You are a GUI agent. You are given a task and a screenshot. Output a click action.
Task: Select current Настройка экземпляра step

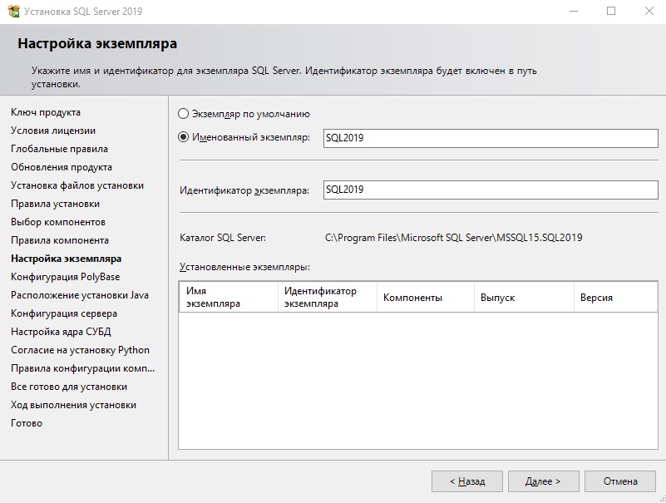point(67,259)
